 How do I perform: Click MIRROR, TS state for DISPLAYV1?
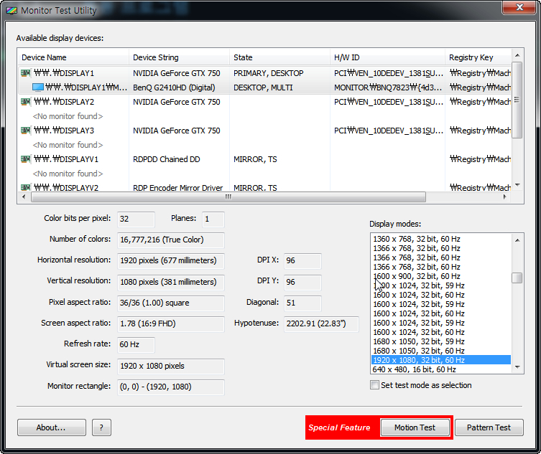255,159
